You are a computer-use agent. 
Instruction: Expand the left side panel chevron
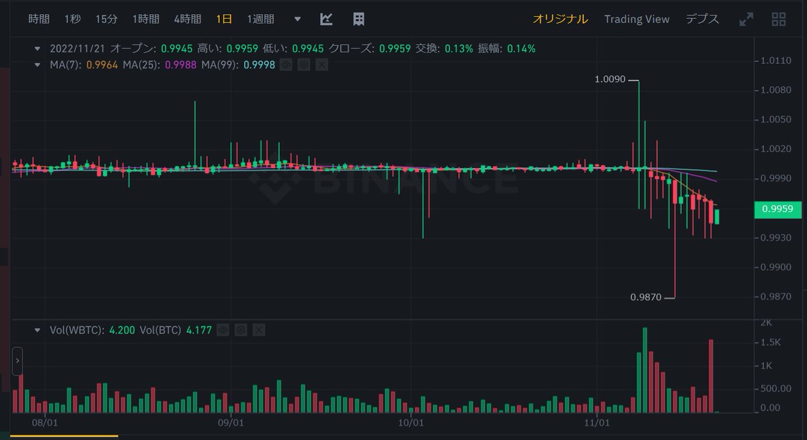pos(17,361)
